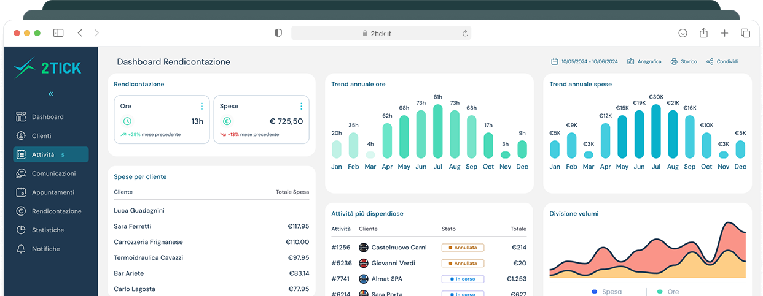Toggle the Ore legend item

point(668,292)
